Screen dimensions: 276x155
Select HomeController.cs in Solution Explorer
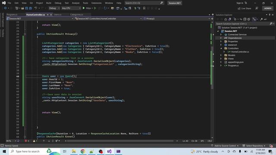coord(240,52)
